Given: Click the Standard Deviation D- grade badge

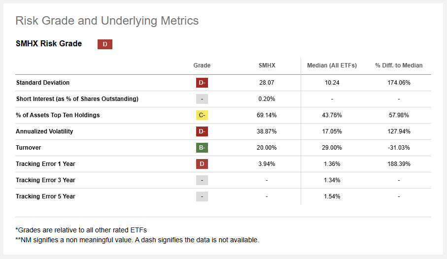Looking at the screenshot, I should pos(202,83).
